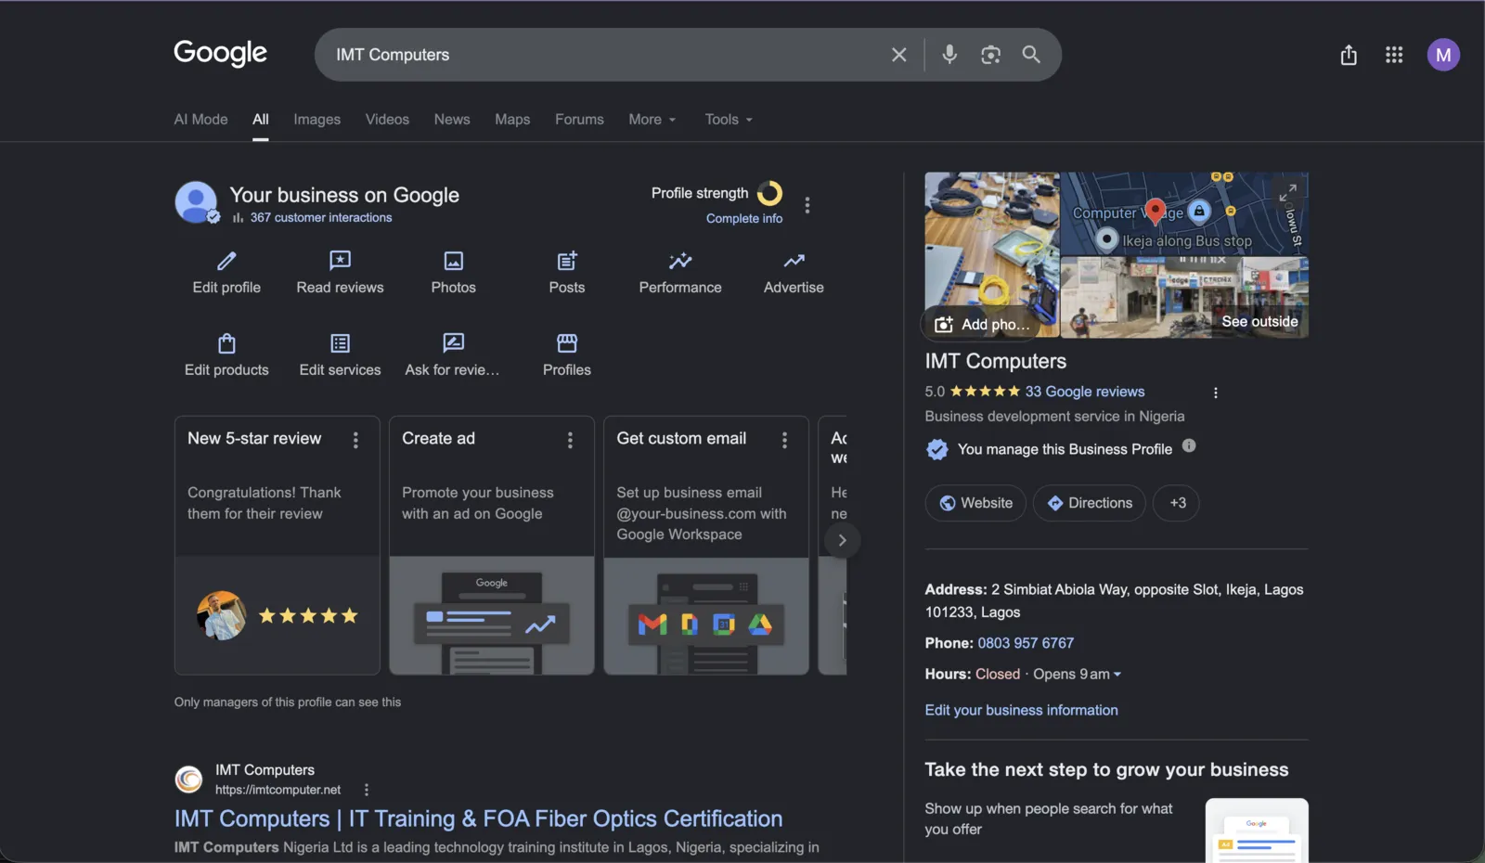
Task: Click See outside street view thumbnail
Action: click(1184, 298)
